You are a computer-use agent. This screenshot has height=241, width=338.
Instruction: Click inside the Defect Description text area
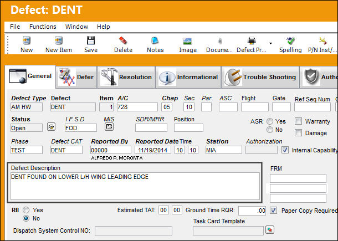(135, 186)
